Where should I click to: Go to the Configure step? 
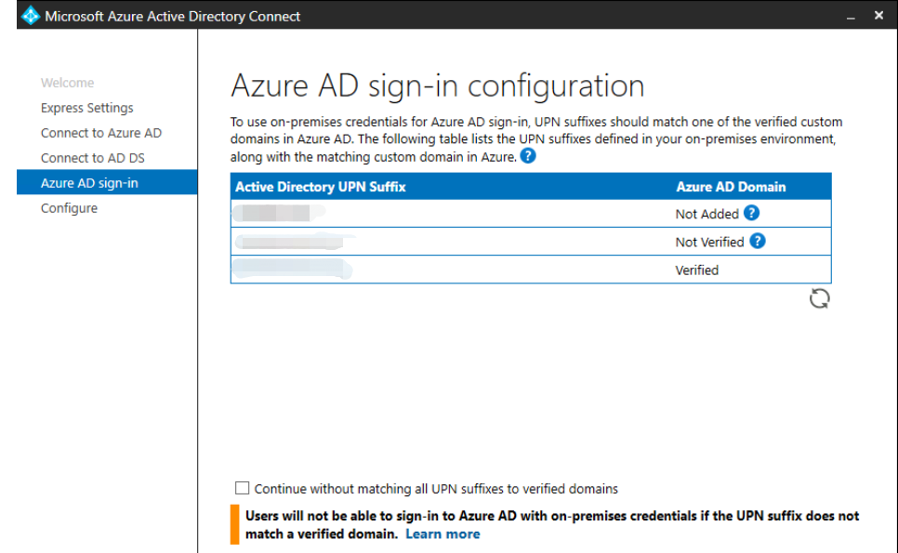pyautogui.click(x=69, y=208)
